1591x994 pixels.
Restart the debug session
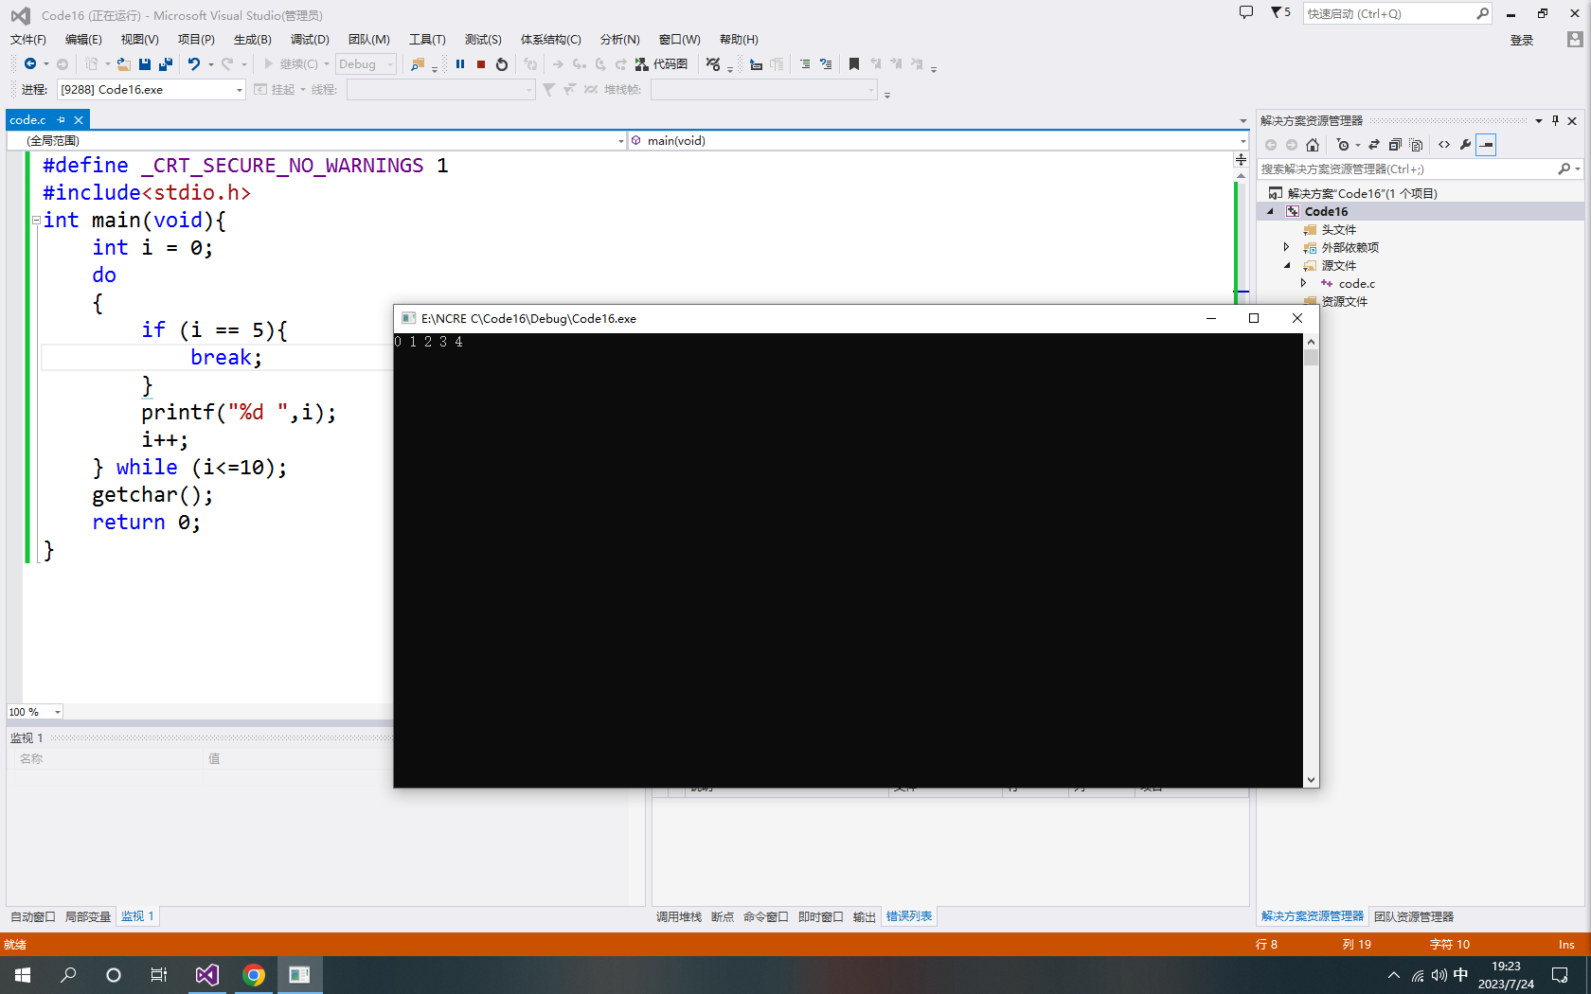(x=502, y=64)
